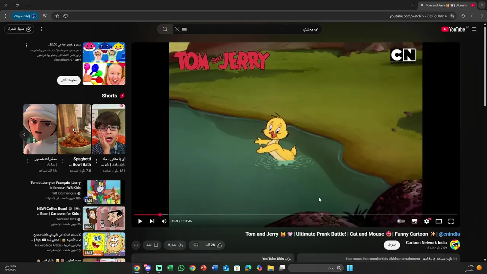Image resolution: width=487 pixels, height=274 pixels.
Task: Open Spaghetti Bowl Bath short
Action: [74, 129]
